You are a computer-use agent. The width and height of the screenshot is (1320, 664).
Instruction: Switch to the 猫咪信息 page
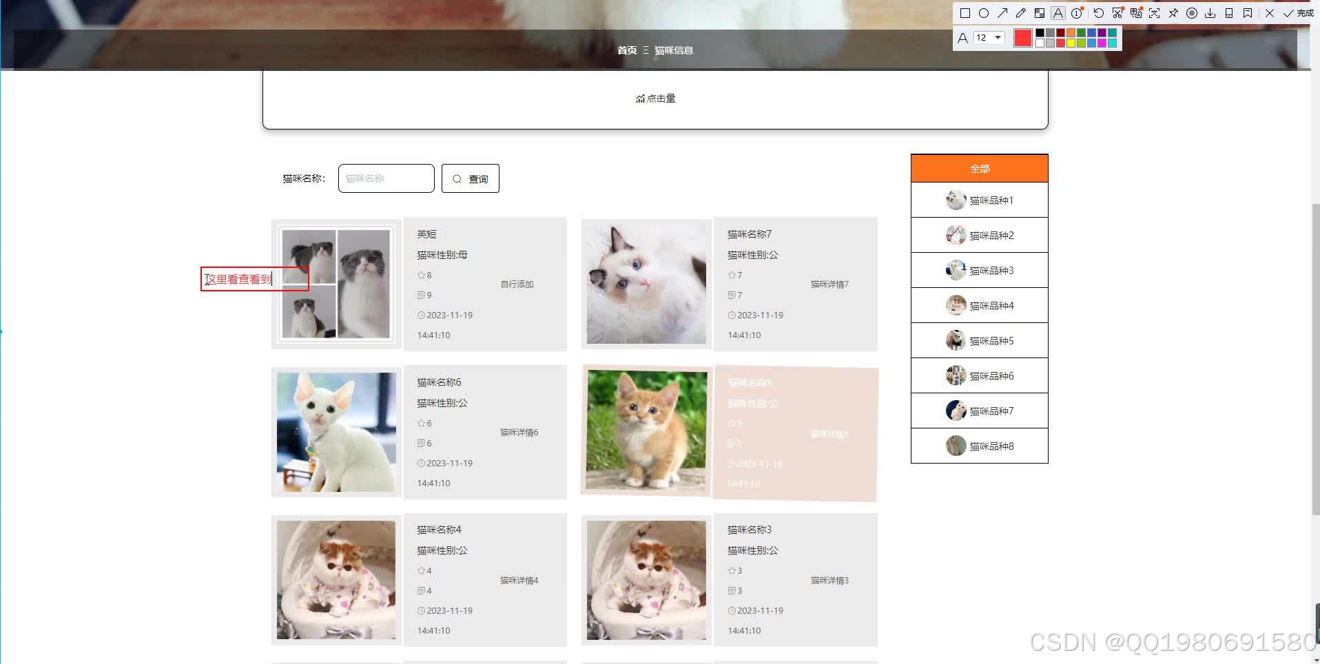pos(674,50)
